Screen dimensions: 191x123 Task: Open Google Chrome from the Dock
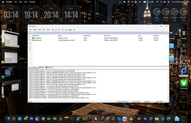pos(131,119)
